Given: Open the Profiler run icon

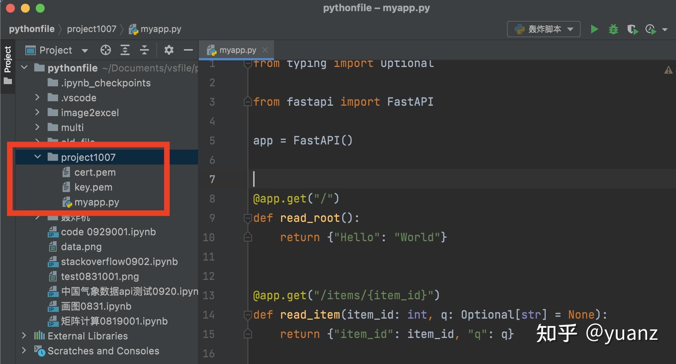Looking at the screenshot, I should click(650, 29).
